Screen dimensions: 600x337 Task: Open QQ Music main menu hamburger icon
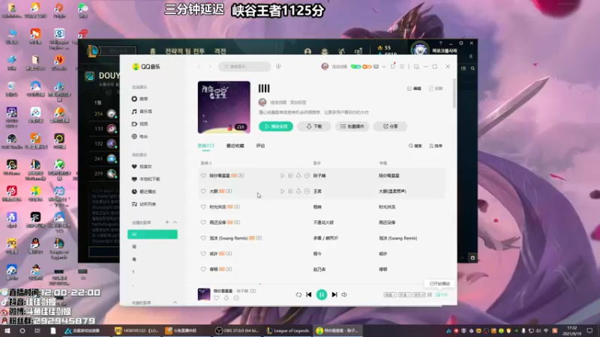[402, 67]
